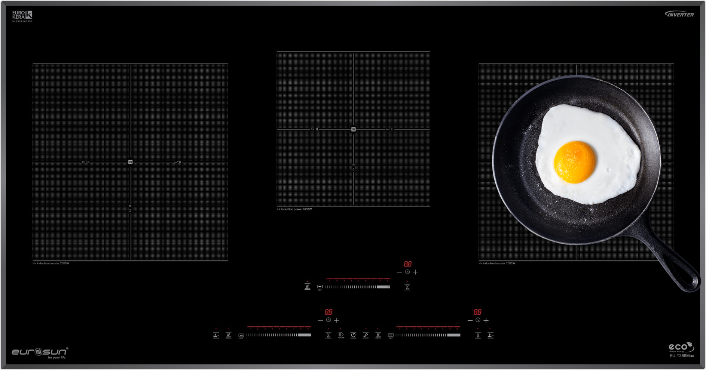This screenshot has height=370, width=706.
Task: Tap the clock icon of the right timer
Action: tap(478, 320)
